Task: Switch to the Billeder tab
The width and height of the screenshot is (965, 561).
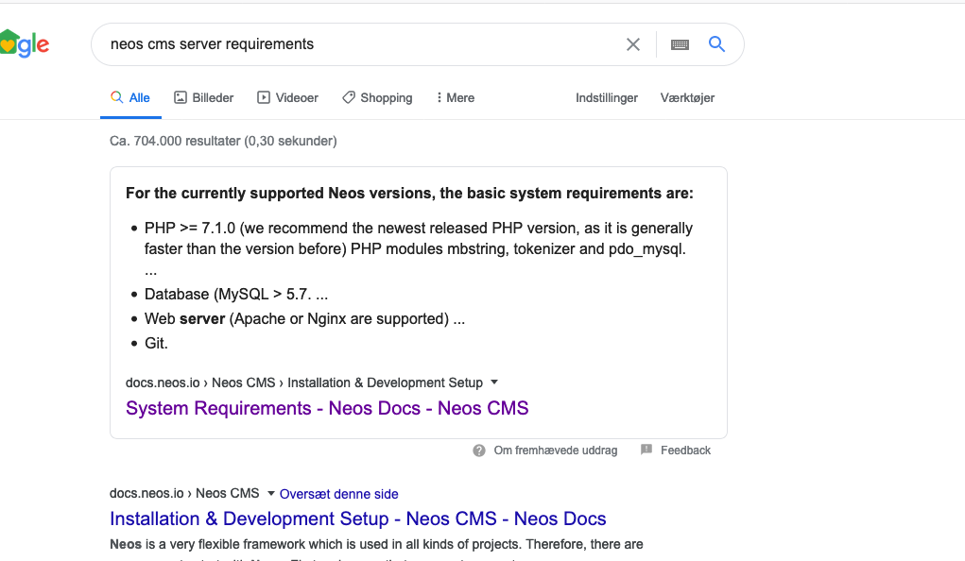Action: 203,97
